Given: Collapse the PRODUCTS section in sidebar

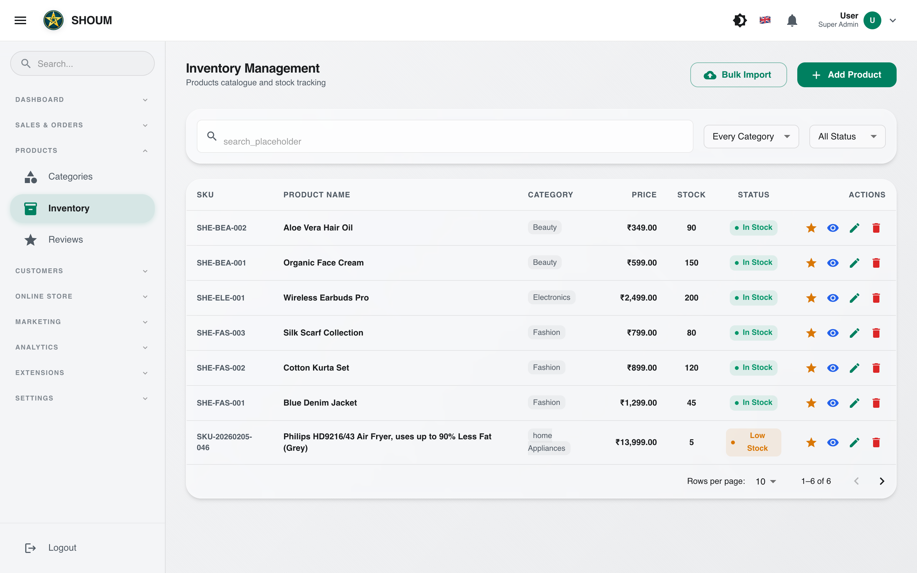Looking at the screenshot, I should 145,151.
